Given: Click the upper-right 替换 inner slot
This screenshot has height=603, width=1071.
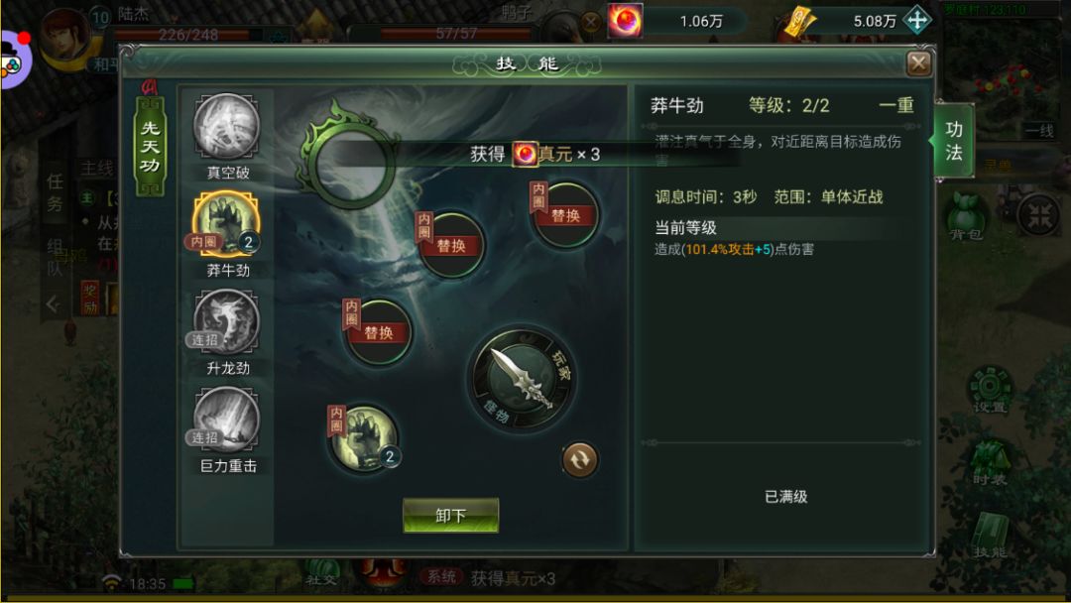Looking at the screenshot, I should (565, 216).
